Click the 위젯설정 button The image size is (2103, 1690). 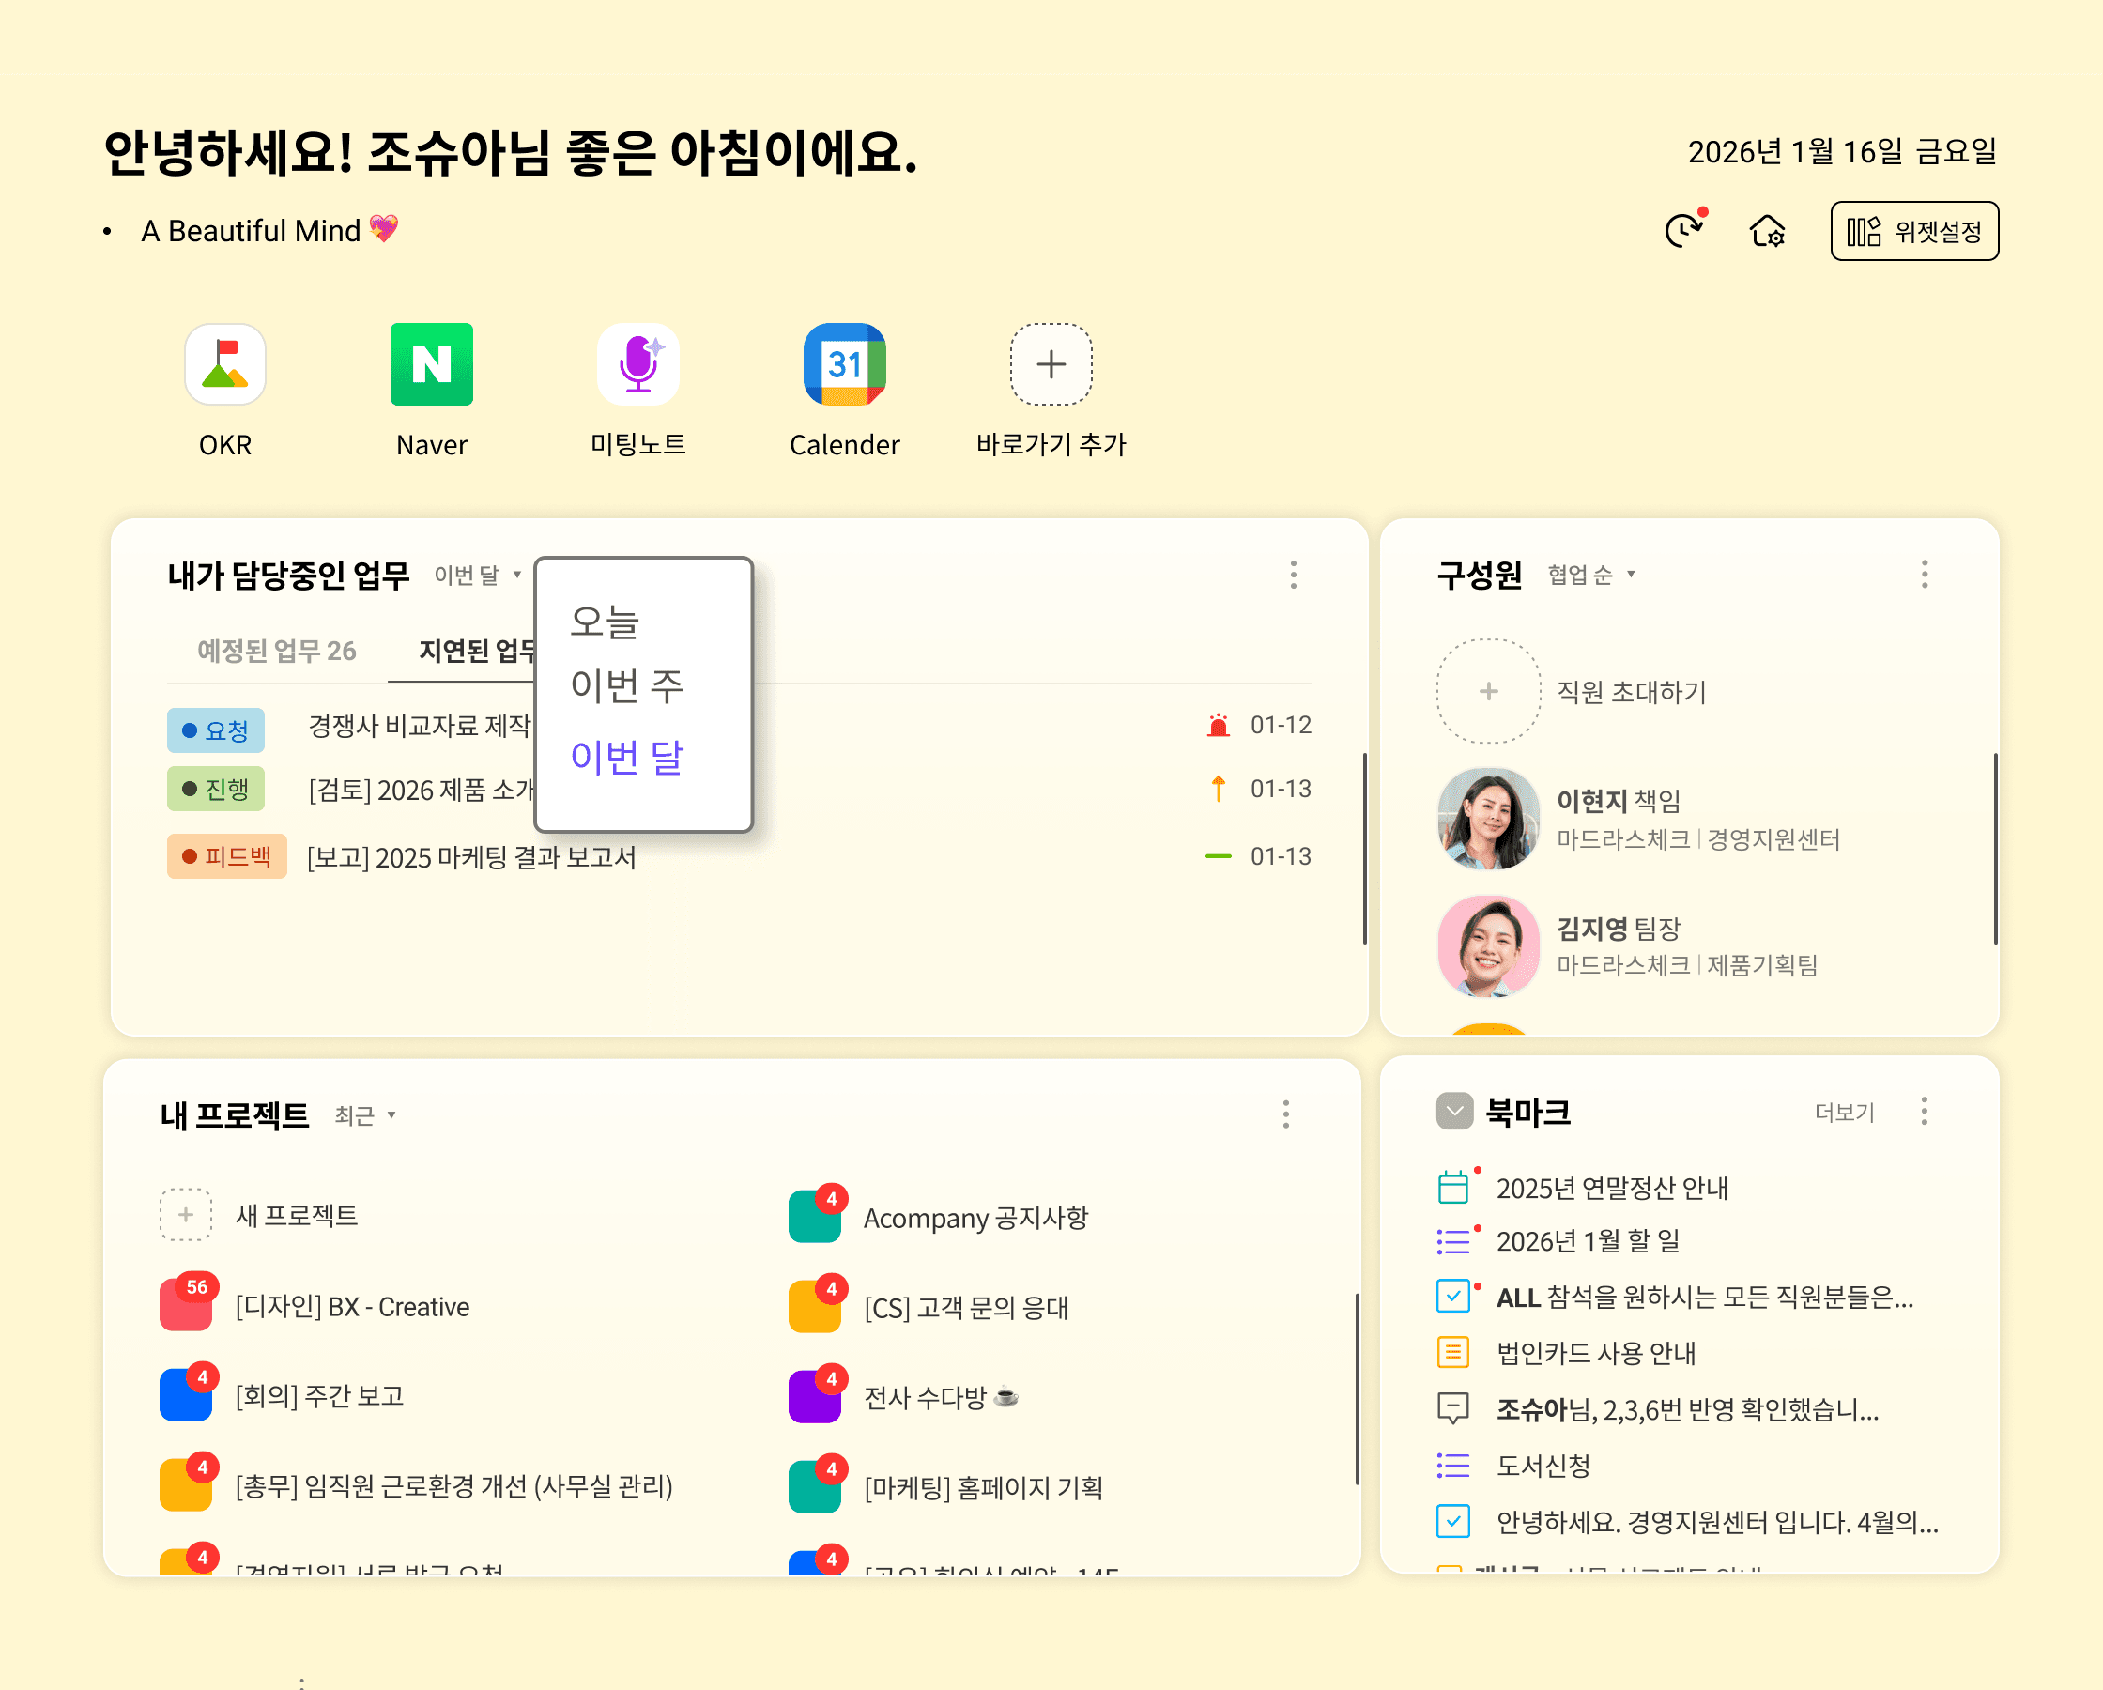point(1913,231)
